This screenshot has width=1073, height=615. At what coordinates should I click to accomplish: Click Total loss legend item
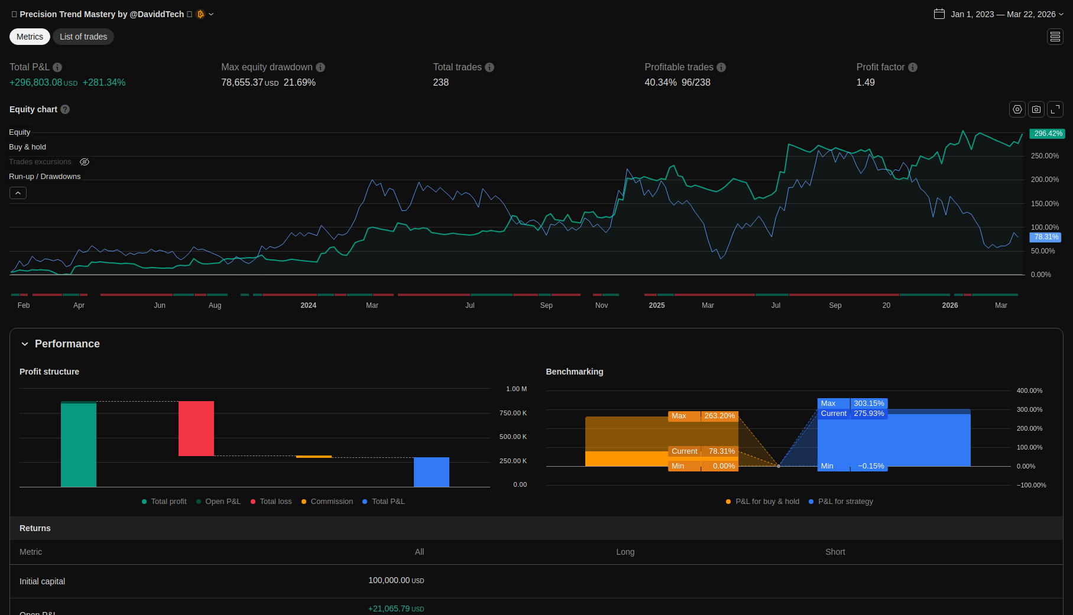[271, 502]
